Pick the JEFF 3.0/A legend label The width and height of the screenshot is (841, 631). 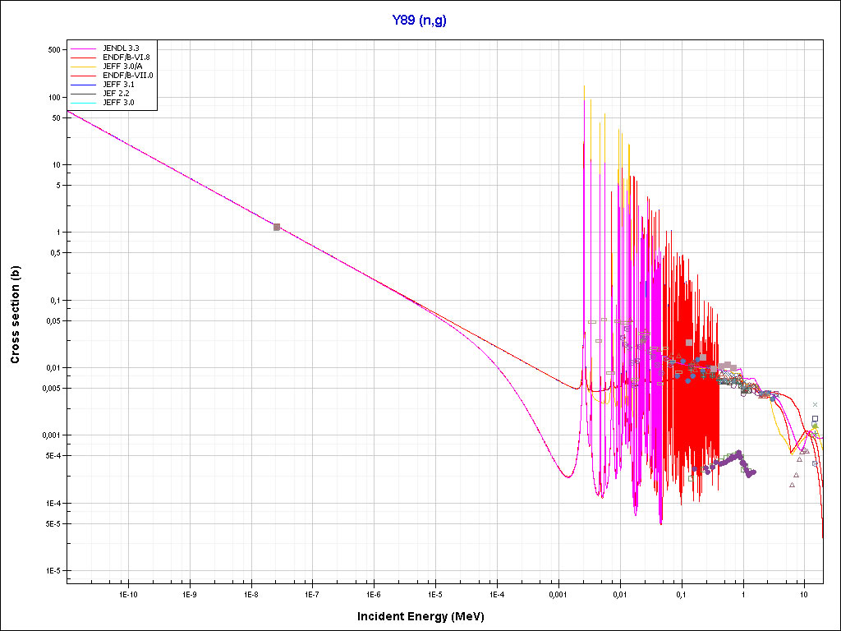click(x=122, y=67)
